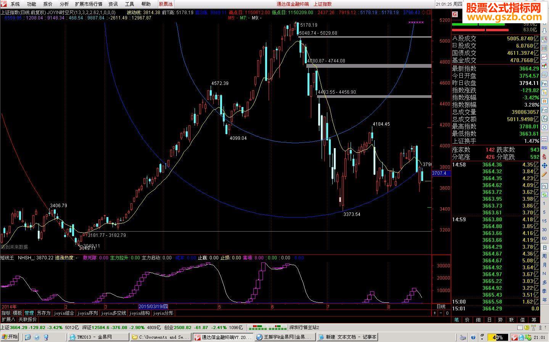Click the 模板 tab at chart bottom

point(18,313)
